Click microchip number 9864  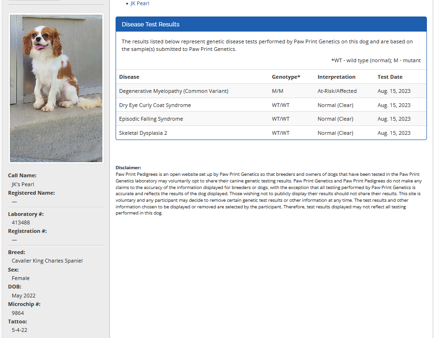[x=18, y=313]
